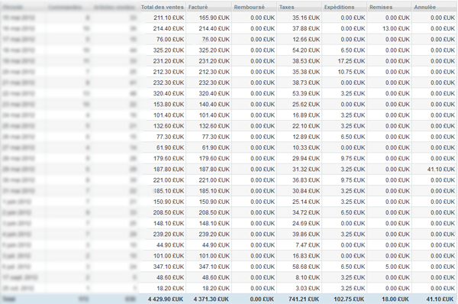Click the total Facturé 4 371.30 £UK cell
The width and height of the screenshot is (458, 304).
[x=209, y=299]
